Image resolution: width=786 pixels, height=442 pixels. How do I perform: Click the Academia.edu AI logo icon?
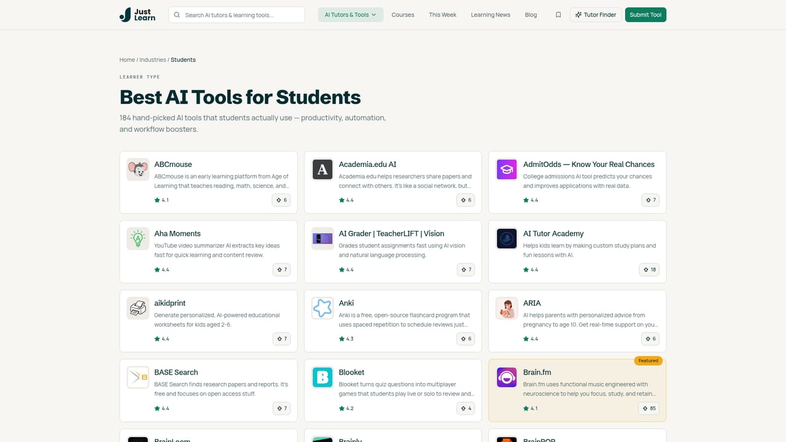click(x=322, y=169)
